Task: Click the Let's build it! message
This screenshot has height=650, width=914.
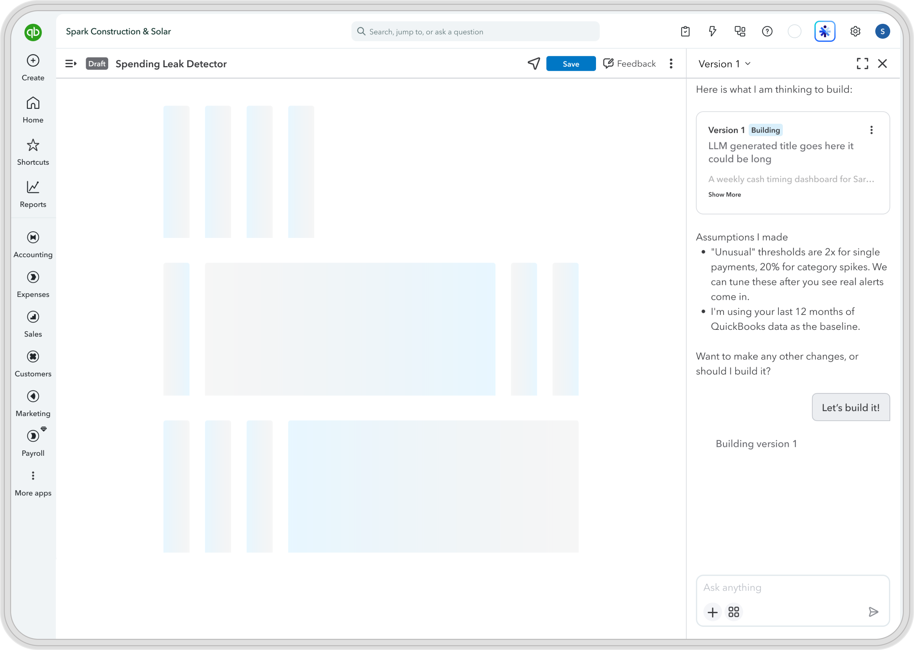Action: (851, 408)
